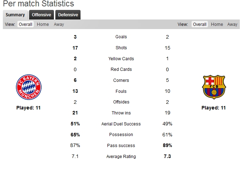Select Overall view for Barcelona

click(x=200, y=24)
